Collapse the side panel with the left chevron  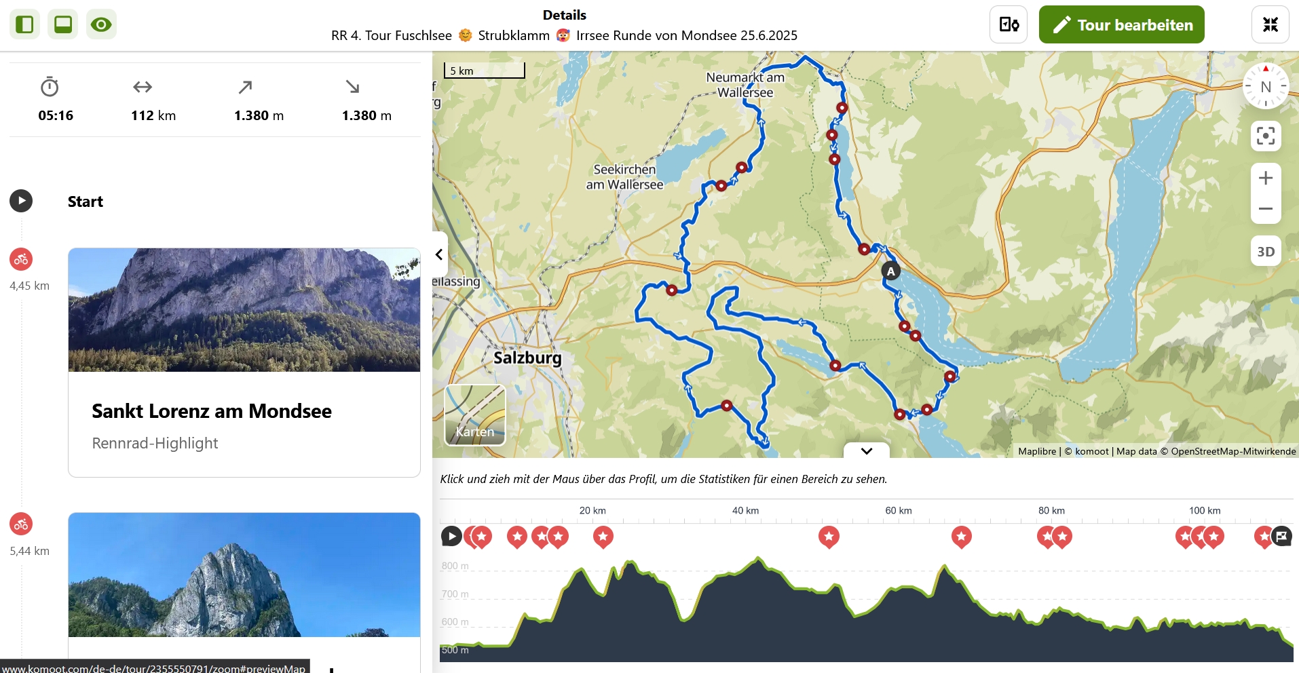[439, 254]
